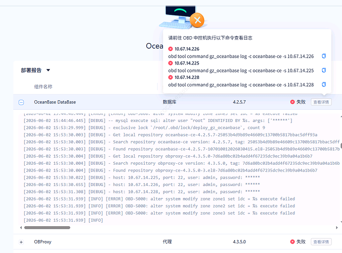This screenshot has height=253, width=342.
Task: Copy the log command for 10.67.14.228
Action: 324,84
